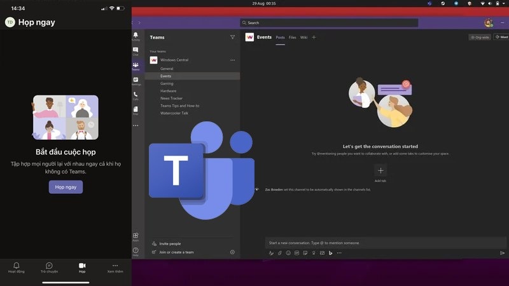
Task: Expand more apps ellipsis in left rail
Action: [136, 125]
